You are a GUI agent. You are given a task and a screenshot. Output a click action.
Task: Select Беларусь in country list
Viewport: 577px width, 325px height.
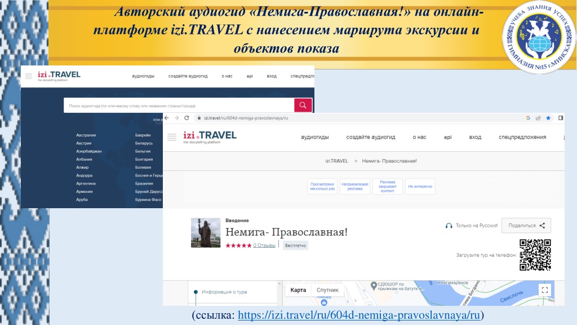(x=144, y=143)
